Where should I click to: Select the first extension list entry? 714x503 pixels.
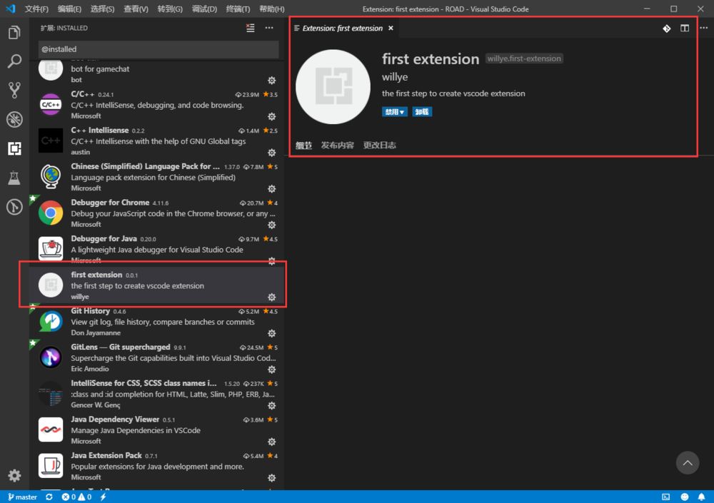(x=157, y=285)
